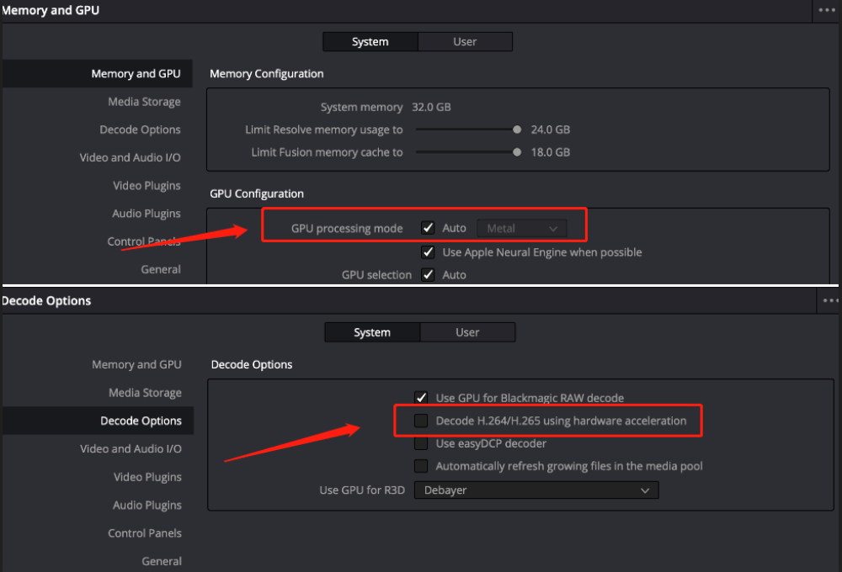Open Audio Plugins in lower sidebar

click(x=147, y=505)
